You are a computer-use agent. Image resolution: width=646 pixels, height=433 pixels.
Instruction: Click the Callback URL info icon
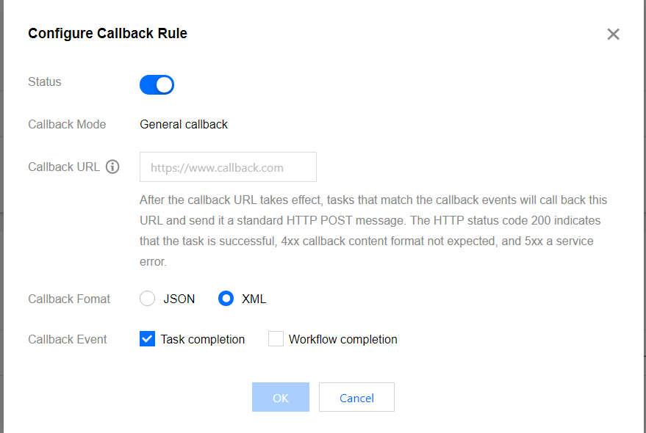112,167
